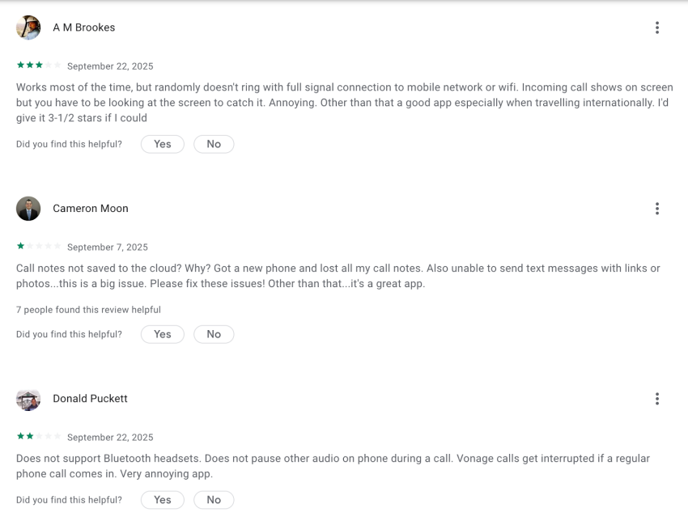Click the three-star rating on Brookes review
The height and width of the screenshot is (521, 688).
(38, 66)
